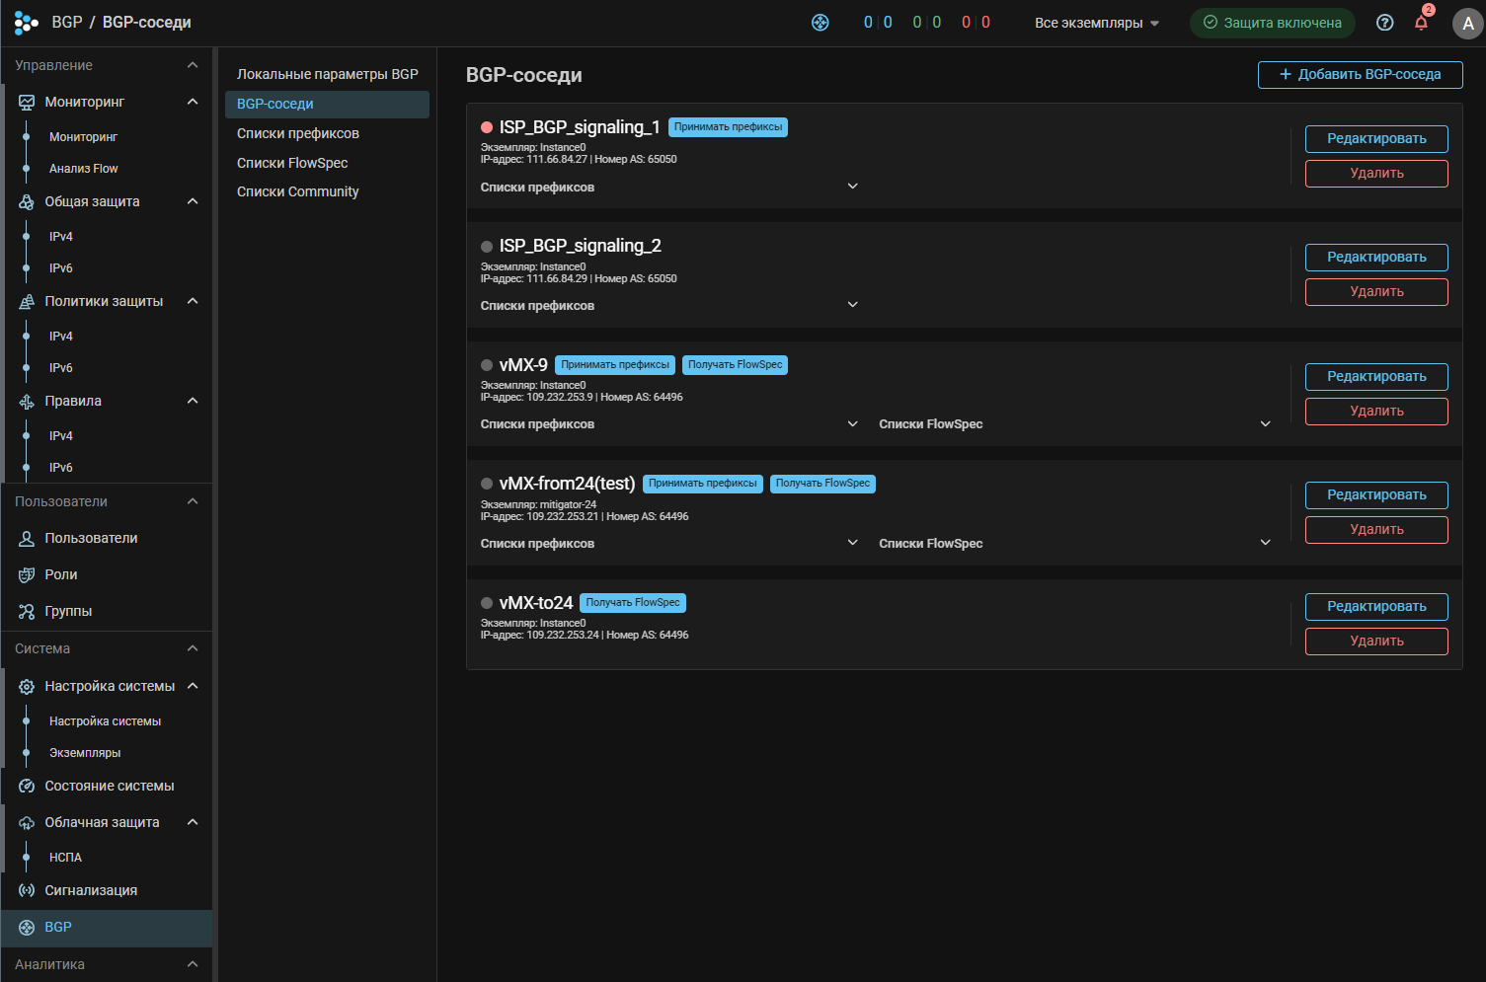Select Анализ Flow in the sidebar tree
The height and width of the screenshot is (982, 1486).
coord(83,169)
